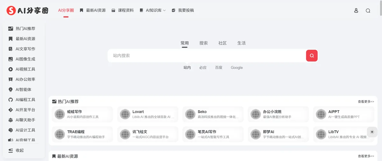Select the 站内 search engine option
The height and width of the screenshot is (161, 382).
187,68
